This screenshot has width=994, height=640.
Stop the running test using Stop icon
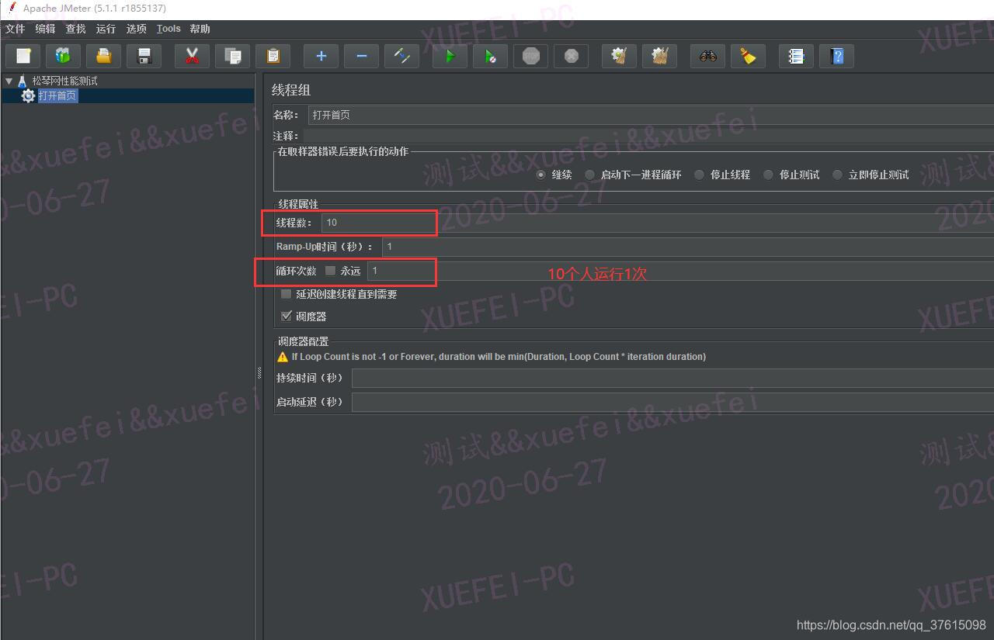(x=530, y=56)
